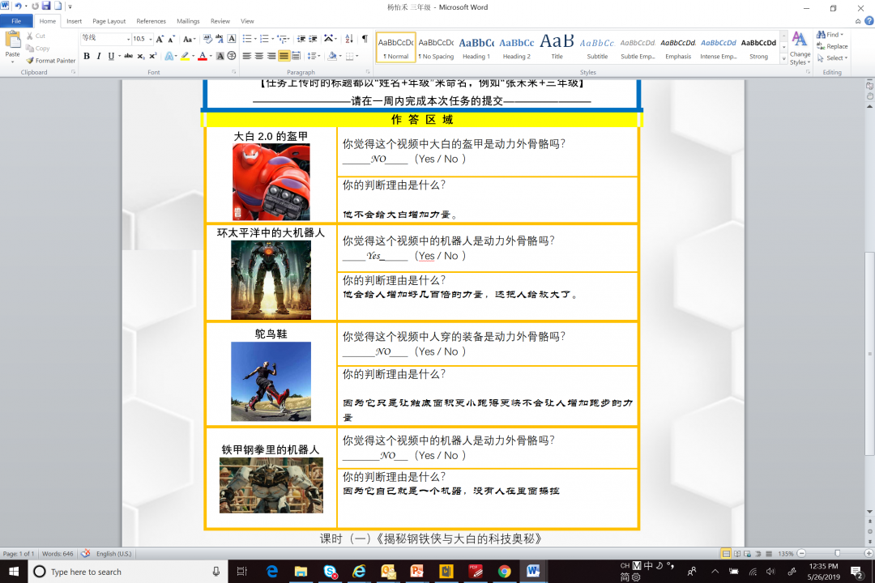Click the Pacific Rim robot image

pos(271,280)
